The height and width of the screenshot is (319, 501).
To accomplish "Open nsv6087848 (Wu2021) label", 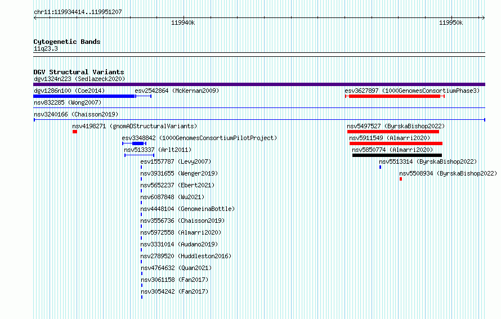I will (x=173, y=197).
